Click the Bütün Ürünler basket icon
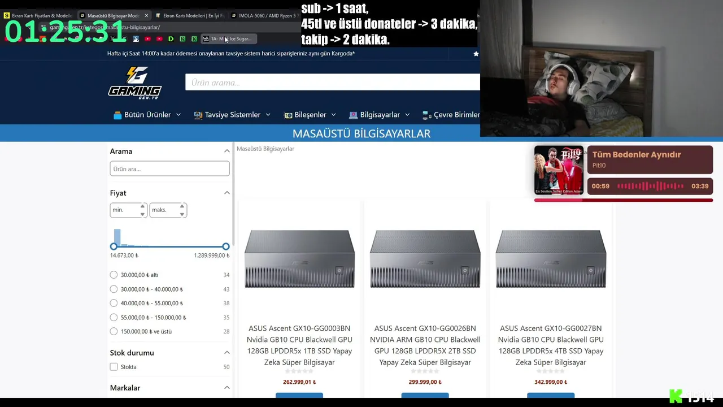The image size is (723, 407). tap(117, 115)
